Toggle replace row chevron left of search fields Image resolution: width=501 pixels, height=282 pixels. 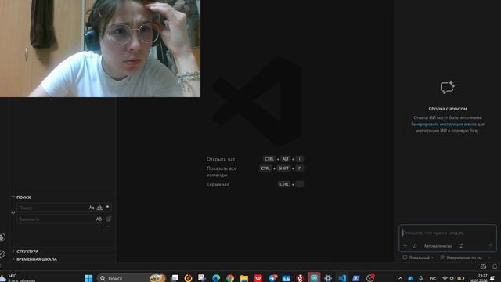(x=13, y=213)
